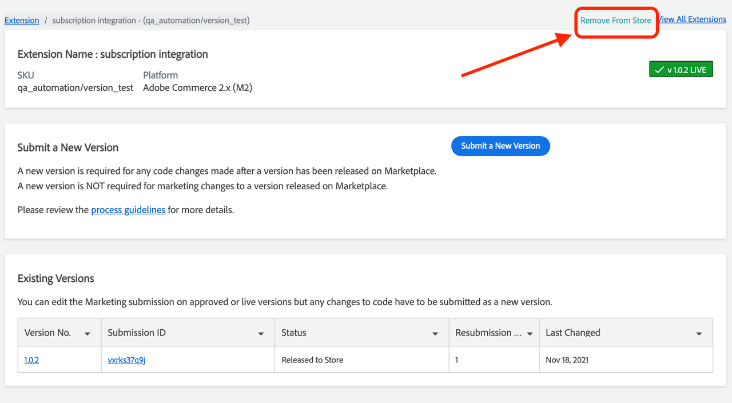Click the Submission ID column header
The image size is (732, 403).
point(188,333)
